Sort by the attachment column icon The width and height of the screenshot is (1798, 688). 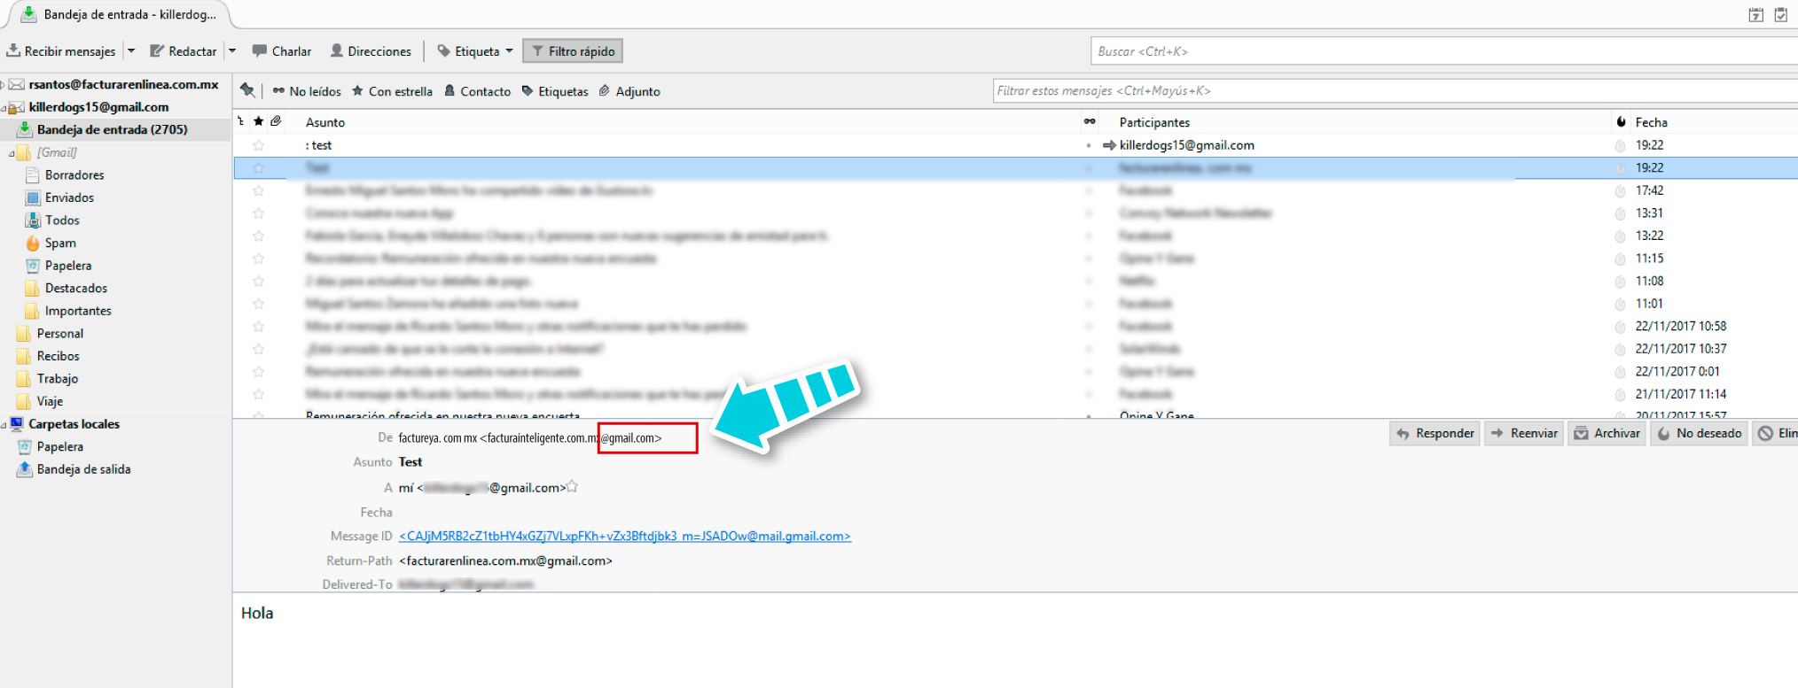point(276,121)
